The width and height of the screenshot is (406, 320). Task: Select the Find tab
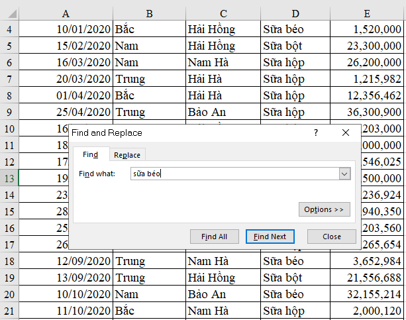tap(89, 155)
